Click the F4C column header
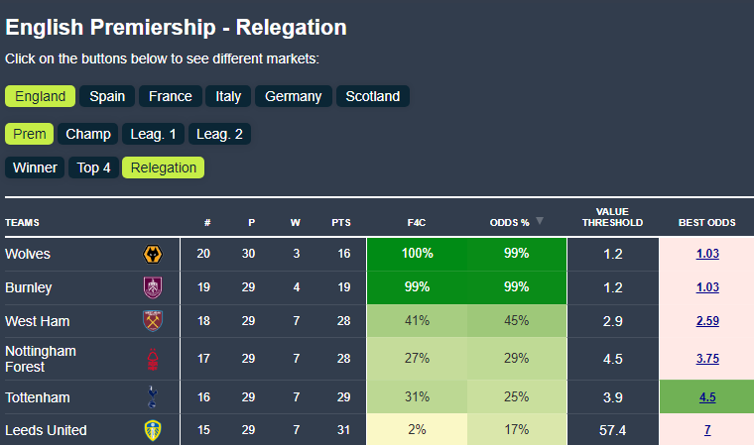Image resolution: width=754 pixels, height=445 pixels. coord(417,223)
